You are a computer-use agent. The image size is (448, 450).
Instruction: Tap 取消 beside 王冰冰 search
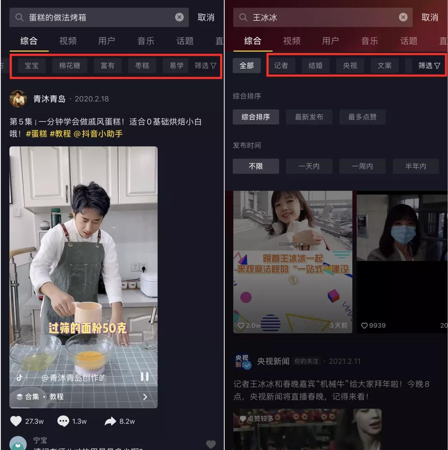(430, 17)
